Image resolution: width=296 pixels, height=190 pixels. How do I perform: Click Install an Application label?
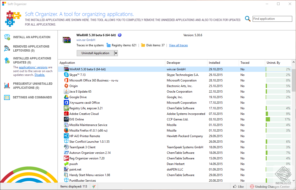[x=32, y=37]
